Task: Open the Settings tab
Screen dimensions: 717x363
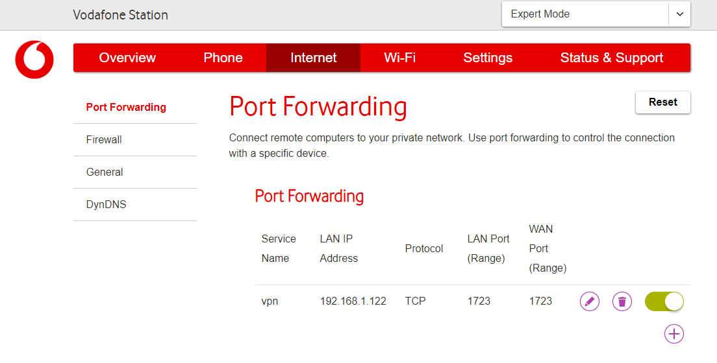Action: (x=488, y=58)
